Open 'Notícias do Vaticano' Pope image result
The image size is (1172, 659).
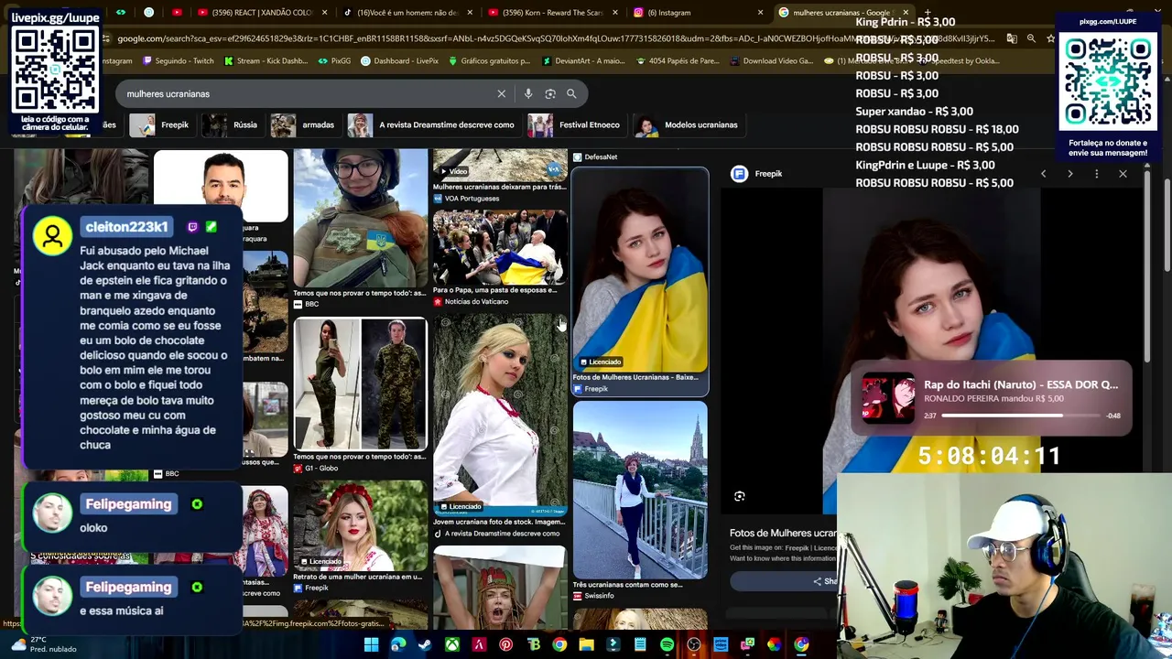coord(500,246)
